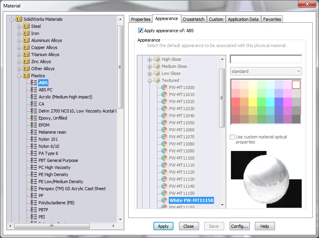The height and width of the screenshot is (238, 319).
Task: Click the Titanium Alloys folder icon
Action: (26, 55)
